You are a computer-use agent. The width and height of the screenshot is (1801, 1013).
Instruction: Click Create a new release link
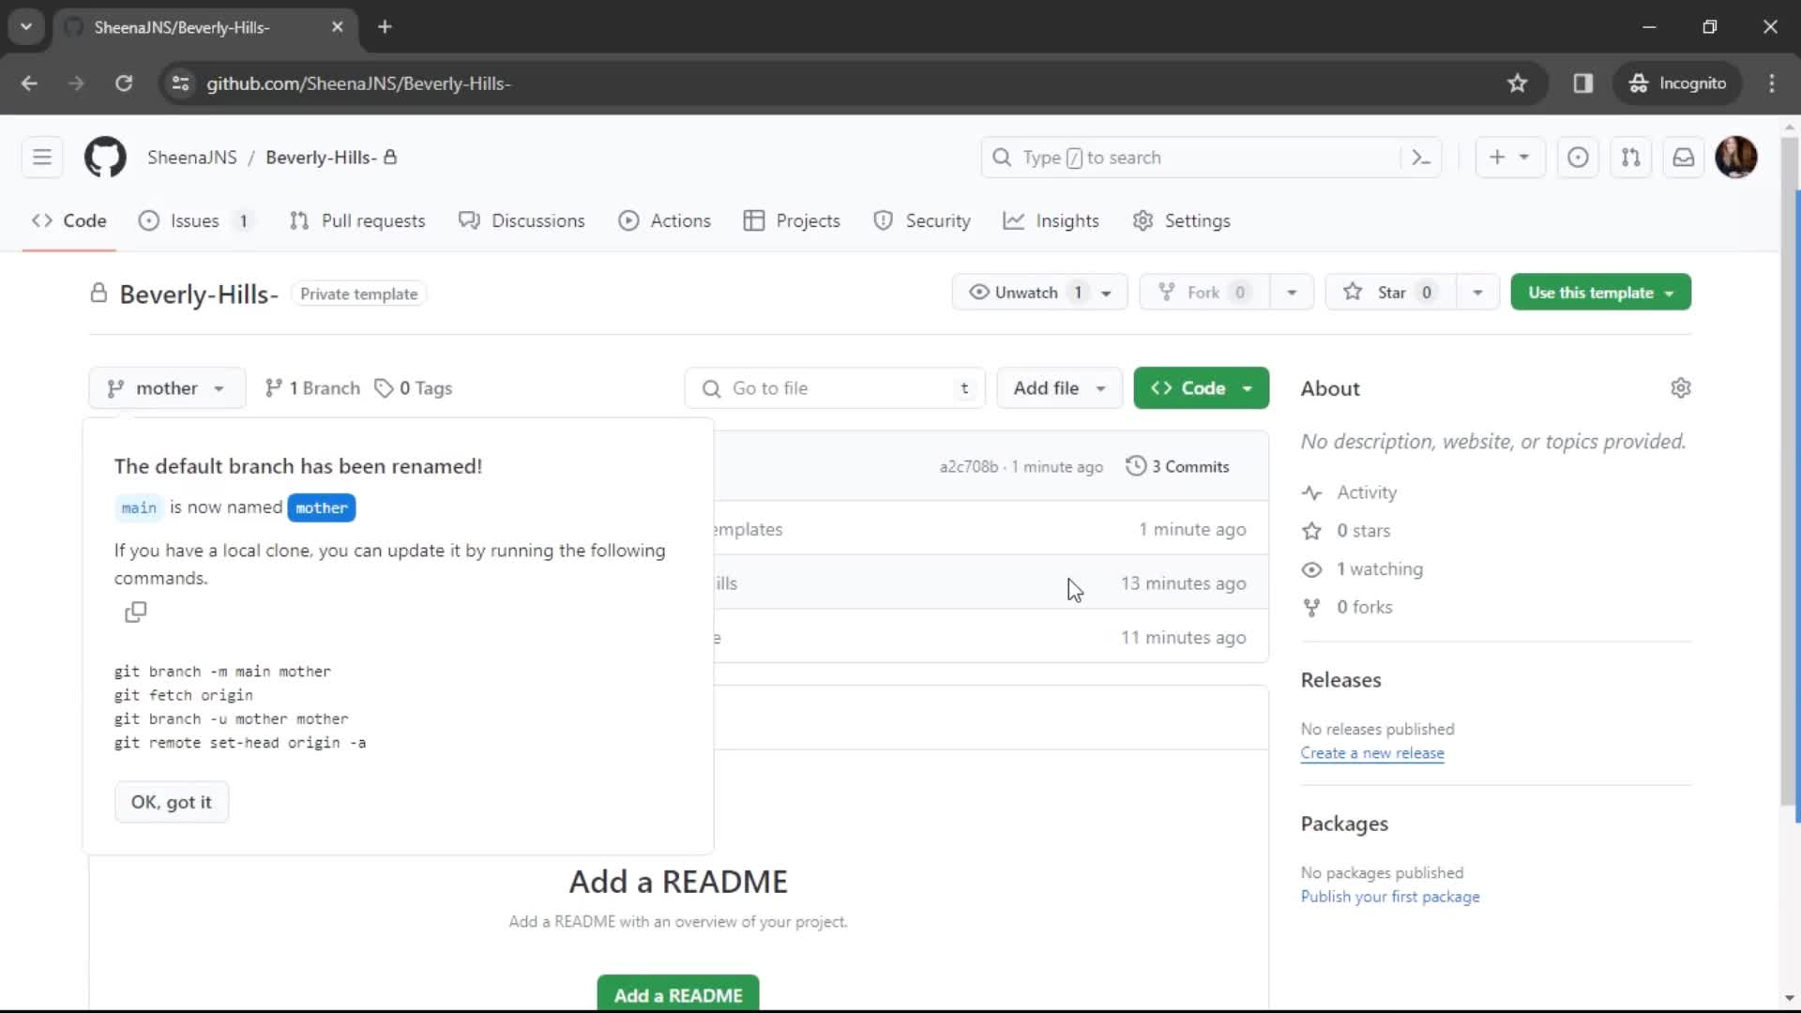pyautogui.click(x=1372, y=753)
